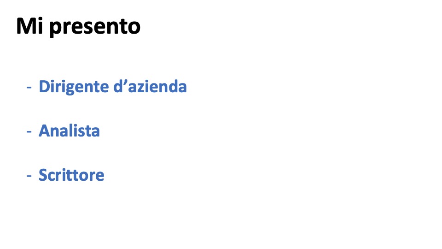Click the word 'd'azienda'
The width and height of the screenshot is (442, 249).
click(150, 86)
